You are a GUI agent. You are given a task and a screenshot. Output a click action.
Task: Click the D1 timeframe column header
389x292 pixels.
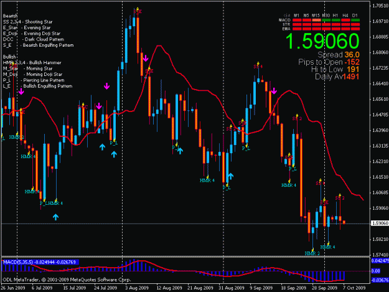click(x=355, y=16)
